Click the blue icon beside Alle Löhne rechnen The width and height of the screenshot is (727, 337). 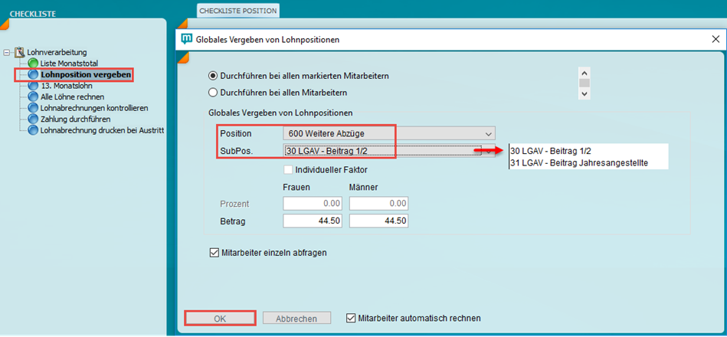click(33, 97)
